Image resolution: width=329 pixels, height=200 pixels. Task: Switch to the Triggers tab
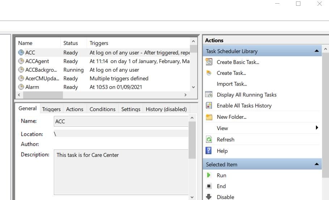point(51,109)
